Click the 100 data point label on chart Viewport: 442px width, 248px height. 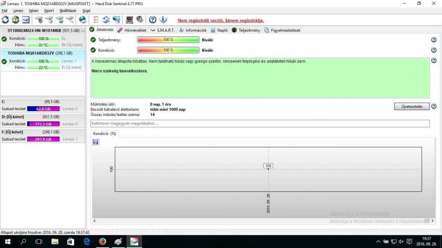click(268, 166)
